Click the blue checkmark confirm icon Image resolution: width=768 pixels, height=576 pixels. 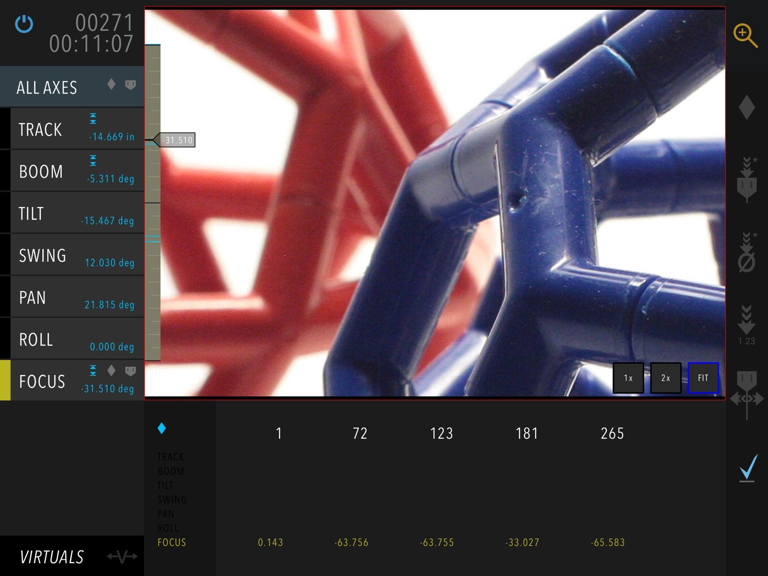pyautogui.click(x=748, y=468)
